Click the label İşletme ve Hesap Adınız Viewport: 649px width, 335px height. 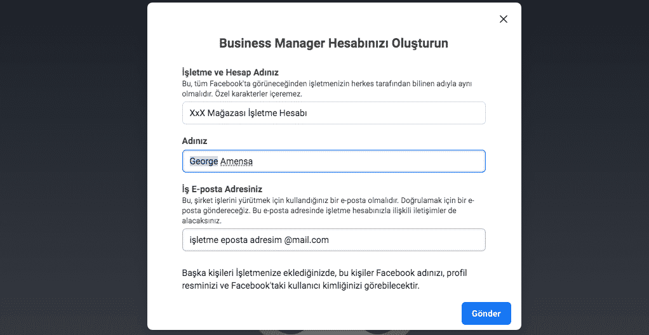230,72
